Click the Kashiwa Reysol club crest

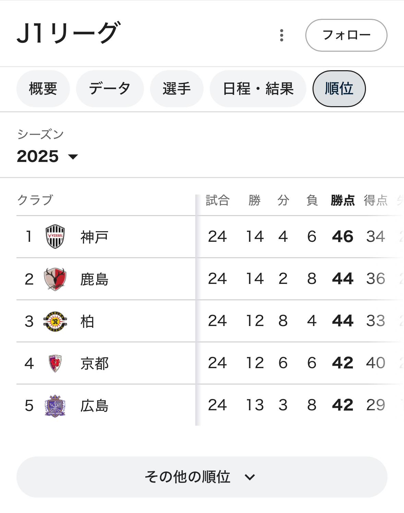point(55,321)
